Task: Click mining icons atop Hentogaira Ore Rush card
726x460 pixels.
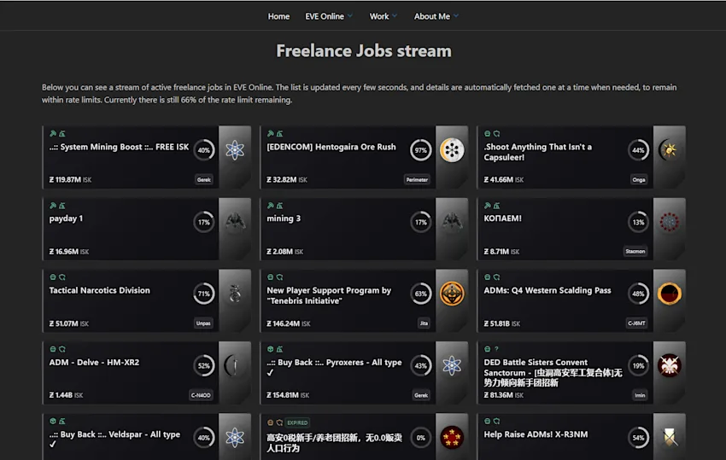Action: pyautogui.click(x=275, y=134)
